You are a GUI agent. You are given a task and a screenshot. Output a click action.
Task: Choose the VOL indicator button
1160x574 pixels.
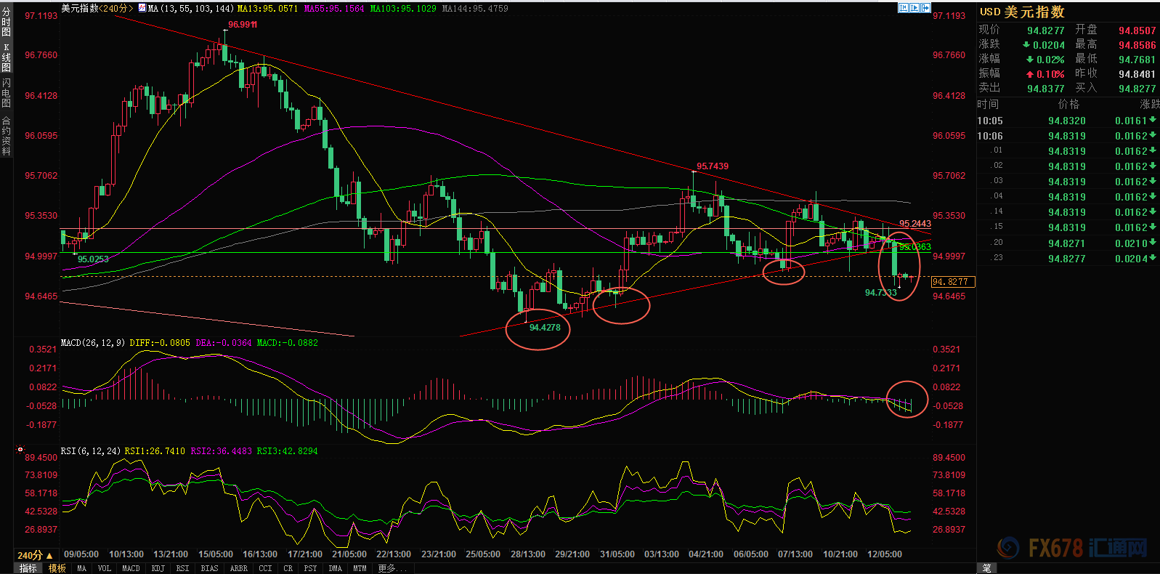coord(104,568)
